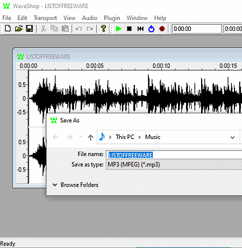This screenshot has height=248, width=242.
Task: Open the Help menu
Action: point(160,18)
